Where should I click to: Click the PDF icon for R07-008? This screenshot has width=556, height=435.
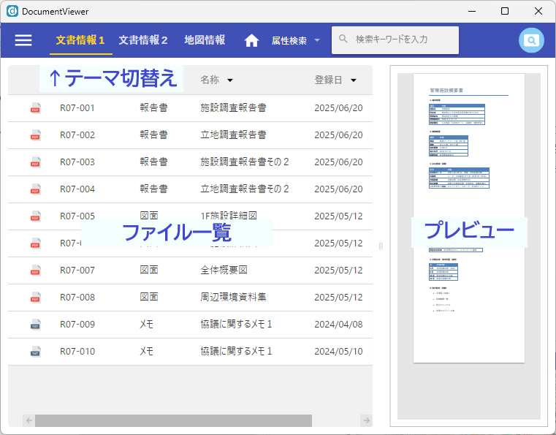[x=36, y=298]
